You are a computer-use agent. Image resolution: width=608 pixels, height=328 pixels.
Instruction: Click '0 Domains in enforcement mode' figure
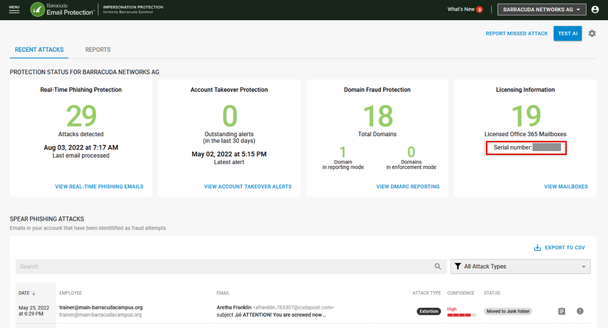click(411, 152)
